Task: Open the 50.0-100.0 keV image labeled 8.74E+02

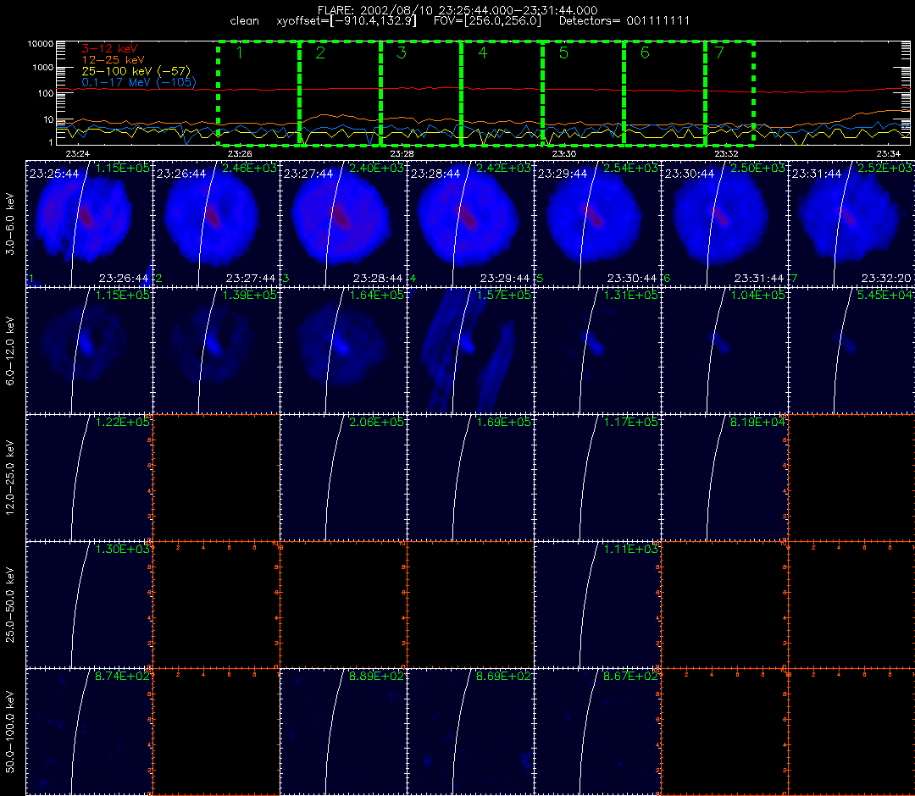Action: pos(89,732)
